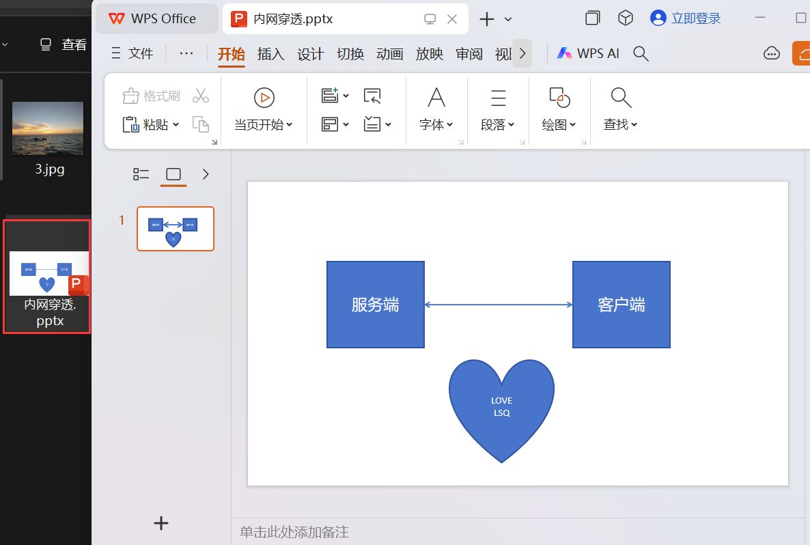Click the heart shape labeled LOVE LSQ
810x545 pixels.
[501, 410]
